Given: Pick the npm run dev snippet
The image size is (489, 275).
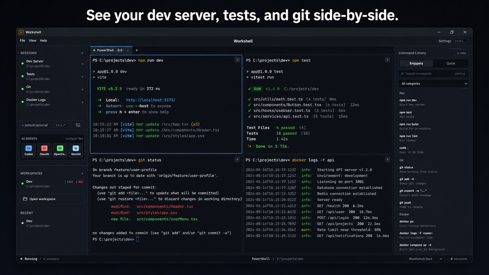Looking at the screenshot, I should (433, 102).
